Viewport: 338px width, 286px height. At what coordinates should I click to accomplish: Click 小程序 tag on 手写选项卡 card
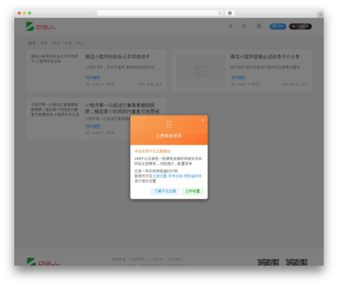[x=93, y=78]
